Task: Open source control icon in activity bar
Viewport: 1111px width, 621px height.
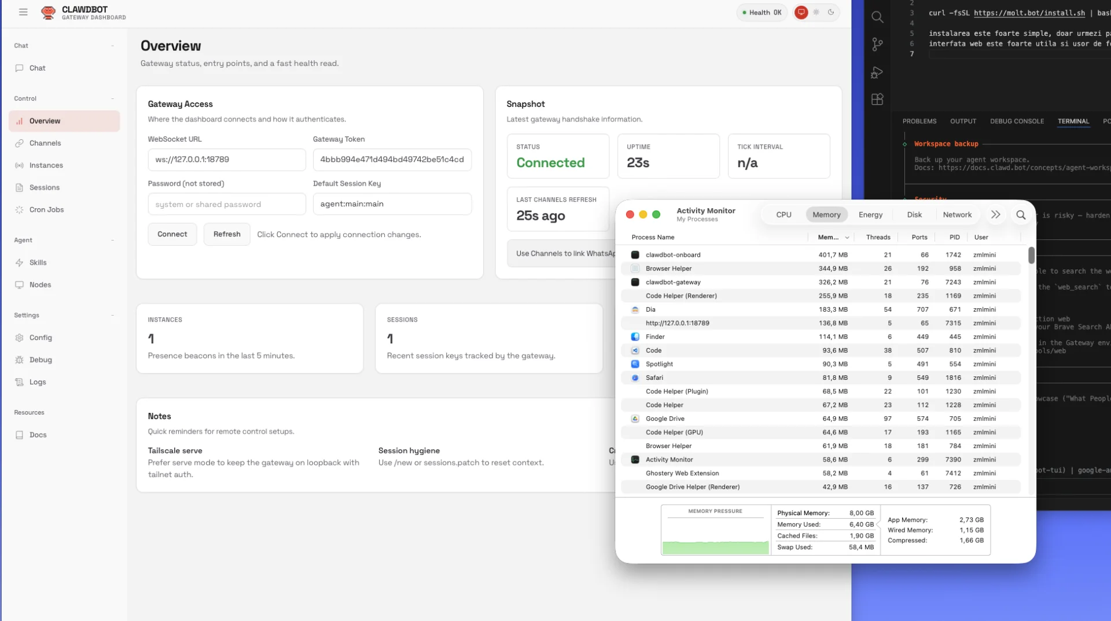Action: coord(877,45)
